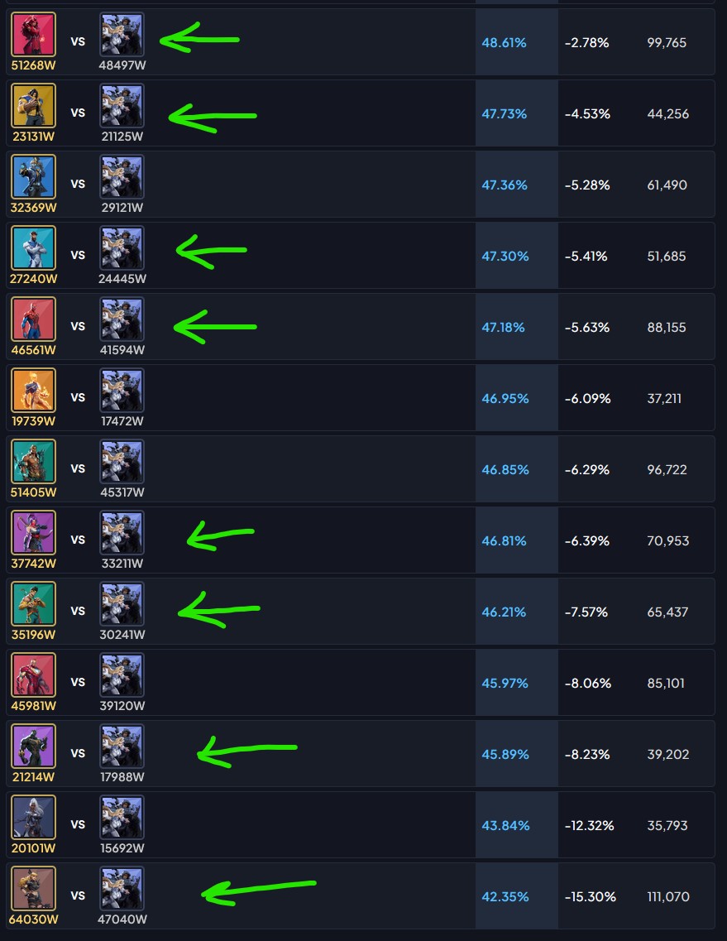Image resolution: width=727 pixels, height=941 pixels.
Task: Open the Storm portrait labeled 20101W
Action: pyautogui.click(x=34, y=818)
